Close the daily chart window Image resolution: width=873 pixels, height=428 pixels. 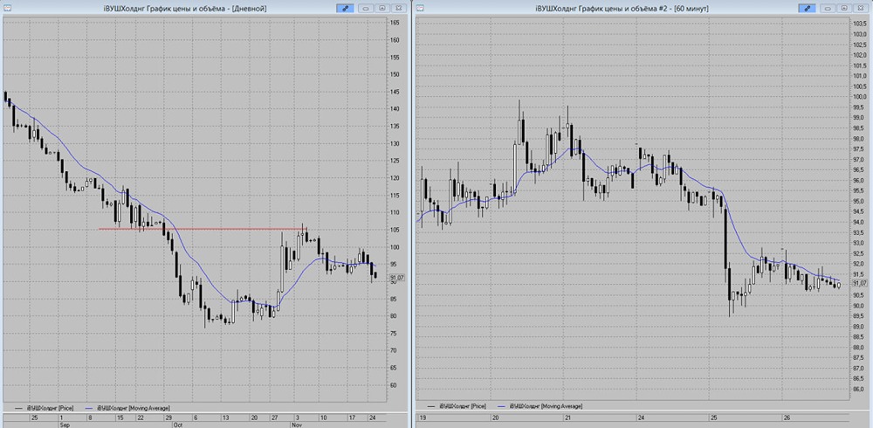tap(398, 9)
